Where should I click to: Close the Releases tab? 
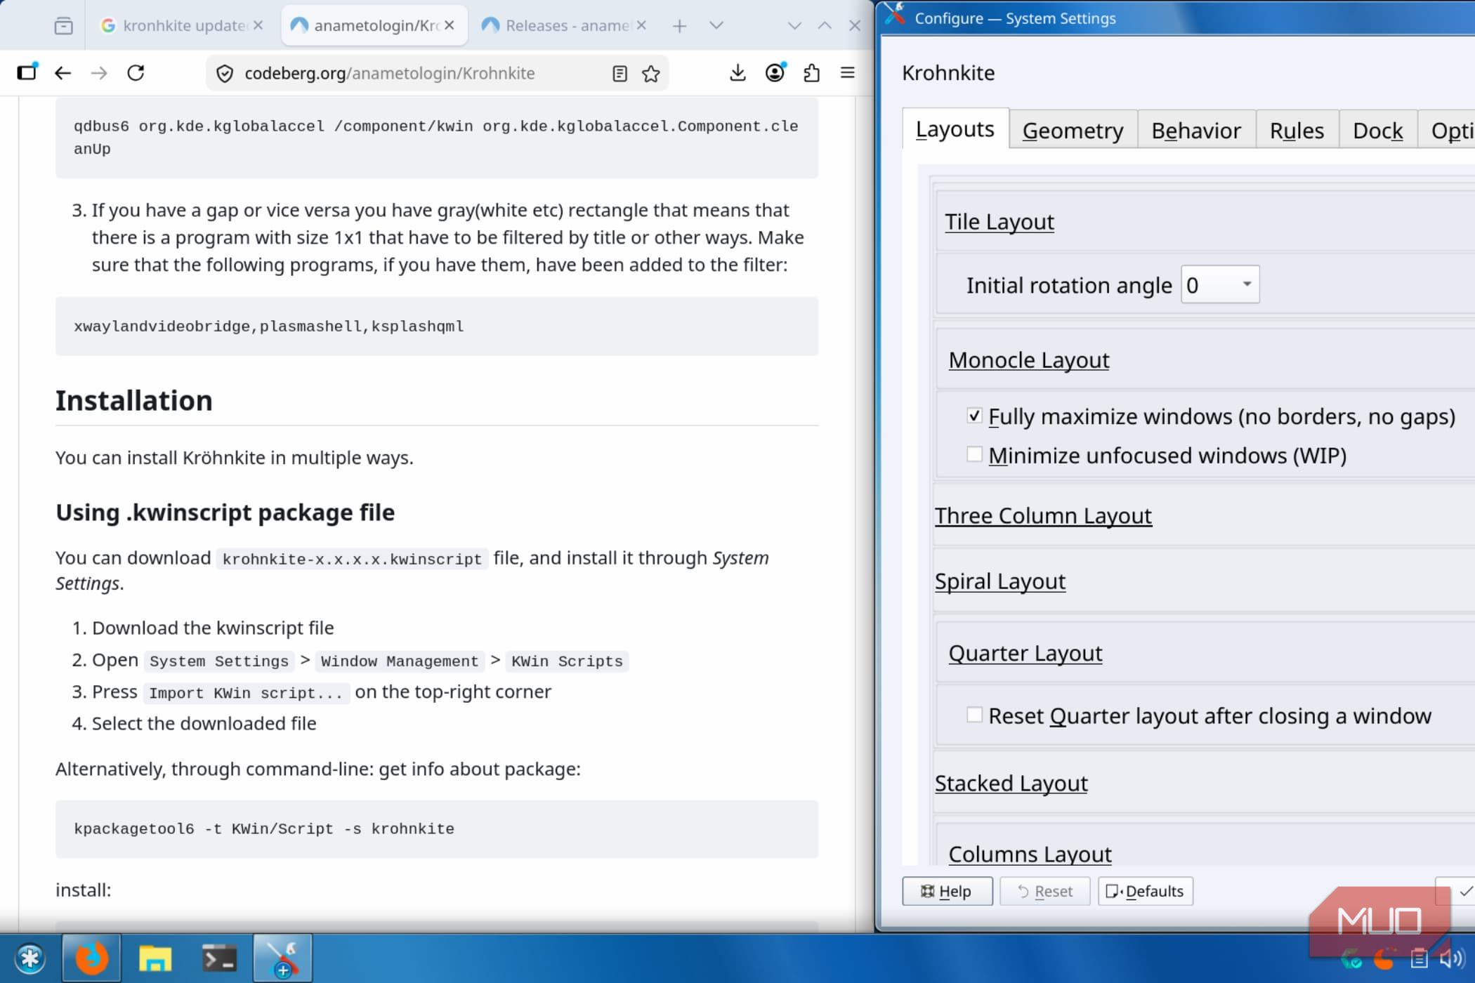(x=641, y=25)
